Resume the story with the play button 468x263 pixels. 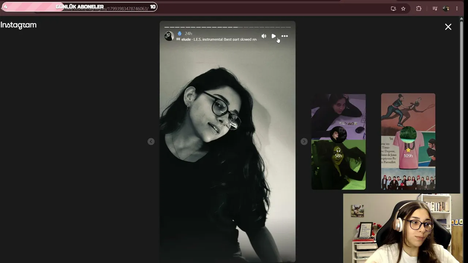tap(273, 36)
